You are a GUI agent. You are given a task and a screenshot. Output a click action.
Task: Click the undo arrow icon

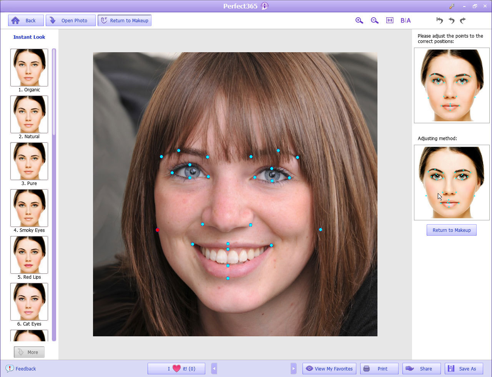452,20
